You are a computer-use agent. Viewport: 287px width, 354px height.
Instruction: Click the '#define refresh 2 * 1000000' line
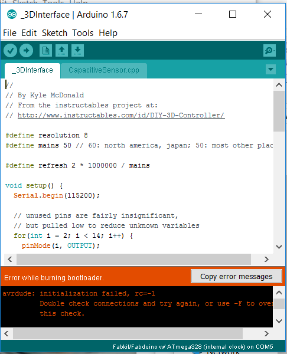(x=77, y=165)
